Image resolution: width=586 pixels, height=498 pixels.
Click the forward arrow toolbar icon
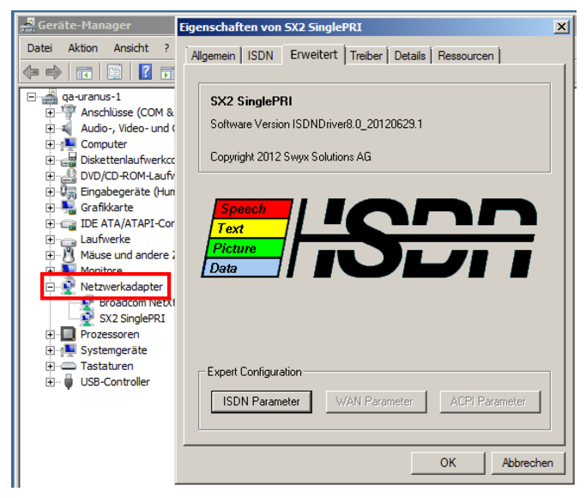point(53,72)
